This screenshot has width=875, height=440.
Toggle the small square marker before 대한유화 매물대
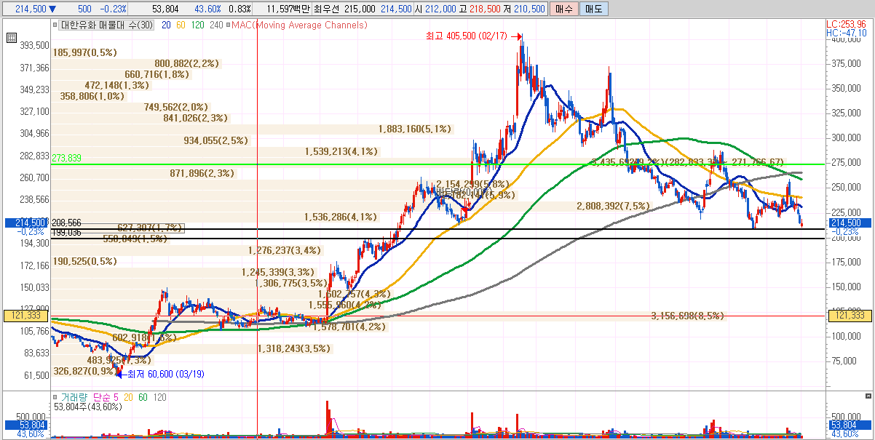click(x=55, y=25)
